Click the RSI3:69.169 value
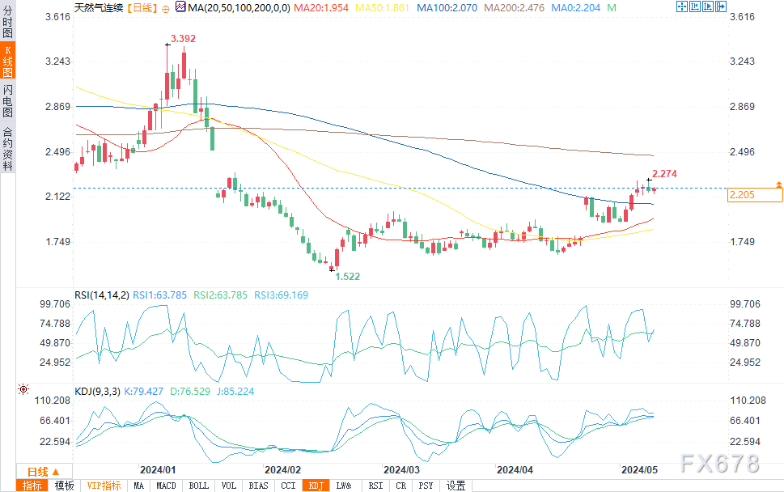The height and width of the screenshot is (492, 784). click(282, 295)
